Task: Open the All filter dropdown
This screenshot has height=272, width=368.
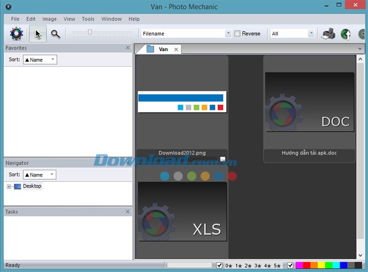Action: pyautogui.click(x=312, y=34)
